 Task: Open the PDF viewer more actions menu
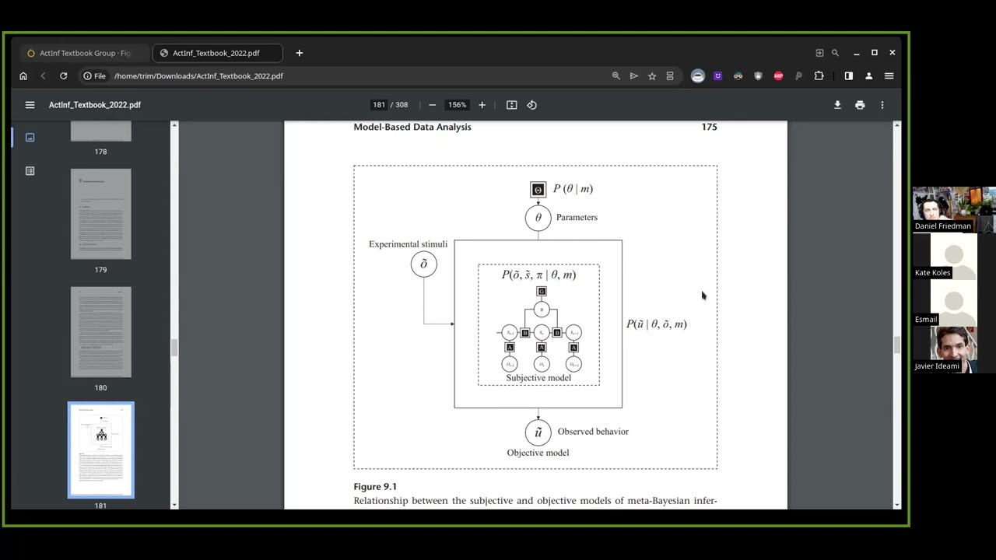[x=882, y=105]
